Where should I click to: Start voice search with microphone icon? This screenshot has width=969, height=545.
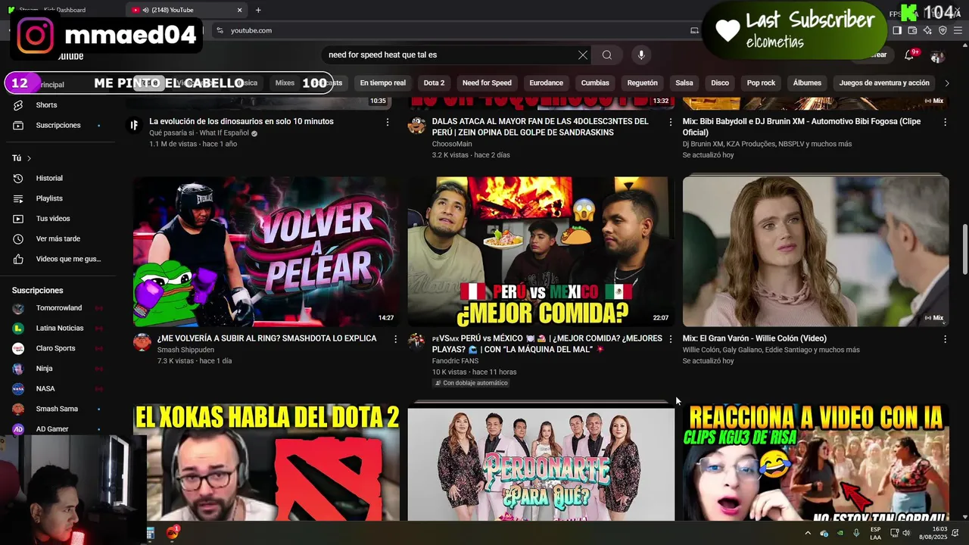coord(641,54)
